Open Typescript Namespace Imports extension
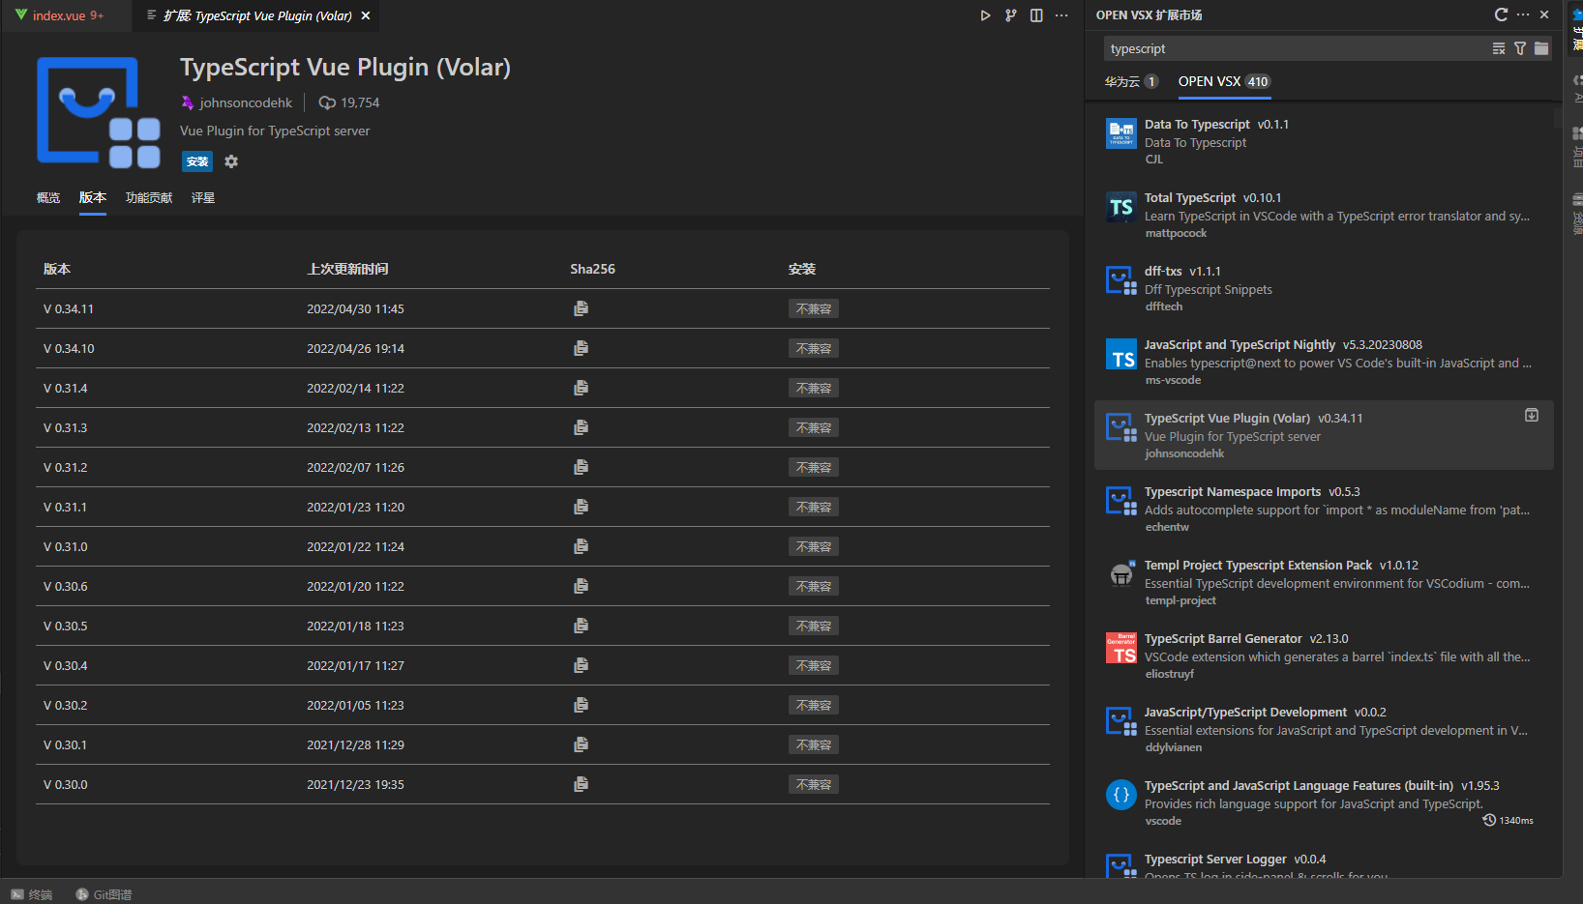Viewport: 1583px width, 904px height. [x=1324, y=509]
